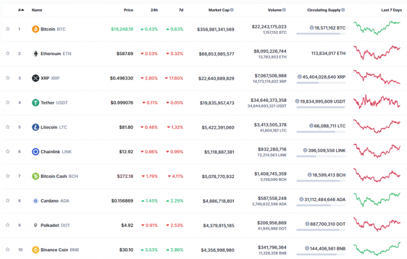
Task: Add Litecoin to watchlist with star
Action: coord(8,127)
